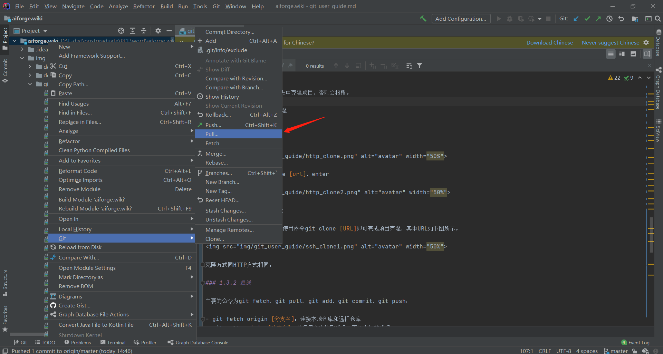Hide the Project tool window

click(169, 31)
